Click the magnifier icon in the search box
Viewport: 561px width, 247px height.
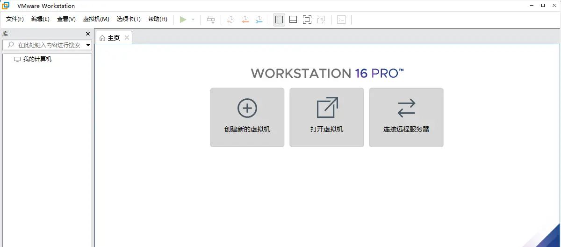11,45
